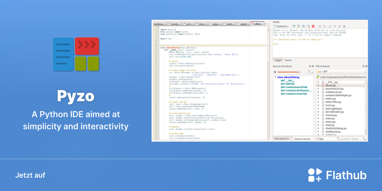
Task: Click the Flathub logo
Action: click(337, 175)
